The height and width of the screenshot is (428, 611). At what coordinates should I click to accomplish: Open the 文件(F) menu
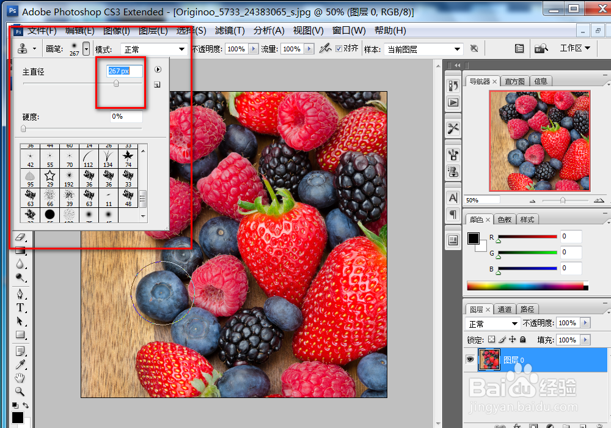tap(42, 31)
